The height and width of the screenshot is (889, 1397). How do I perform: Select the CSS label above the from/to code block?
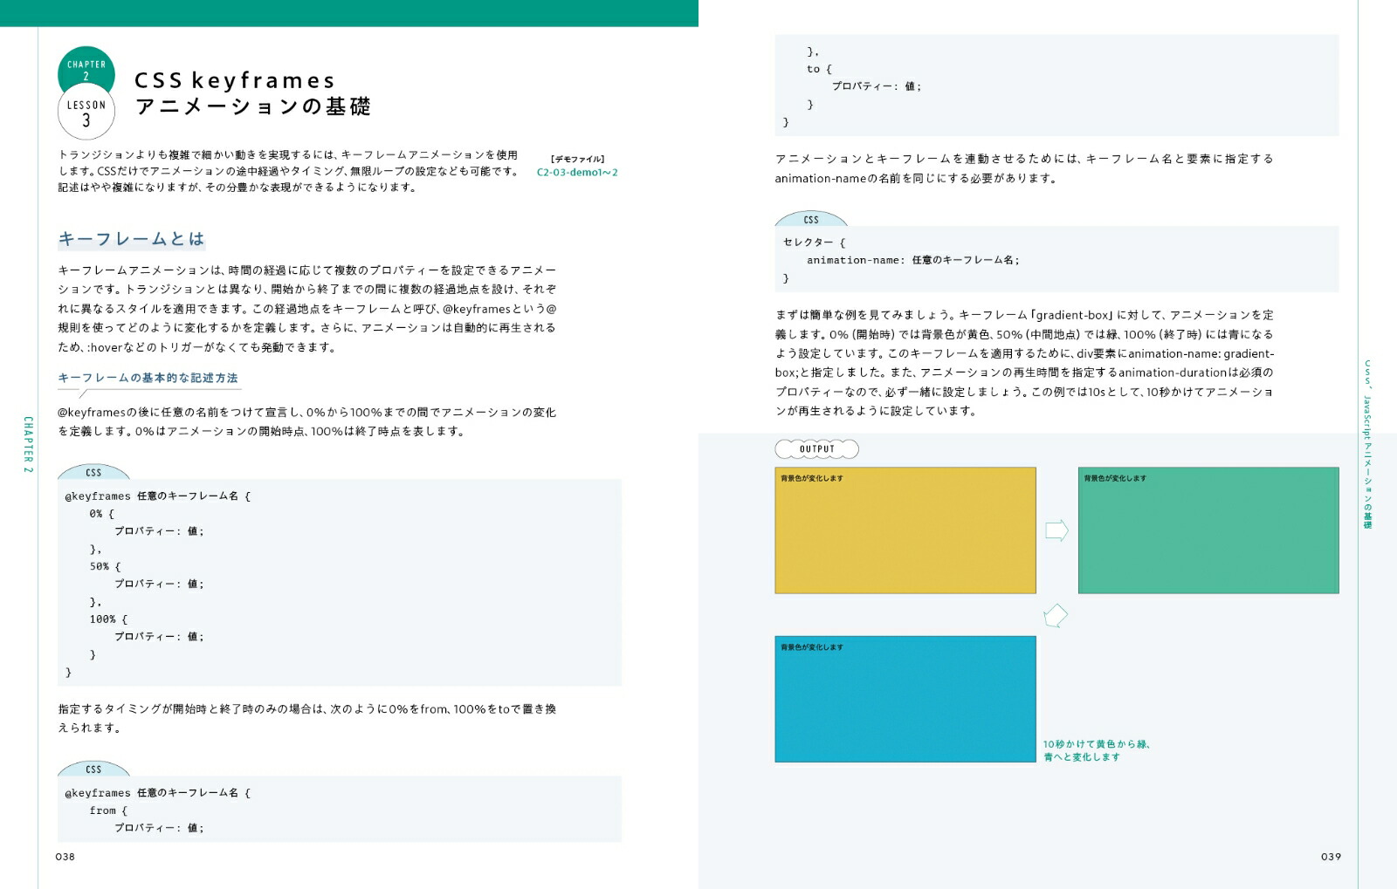(x=93, y=769)
